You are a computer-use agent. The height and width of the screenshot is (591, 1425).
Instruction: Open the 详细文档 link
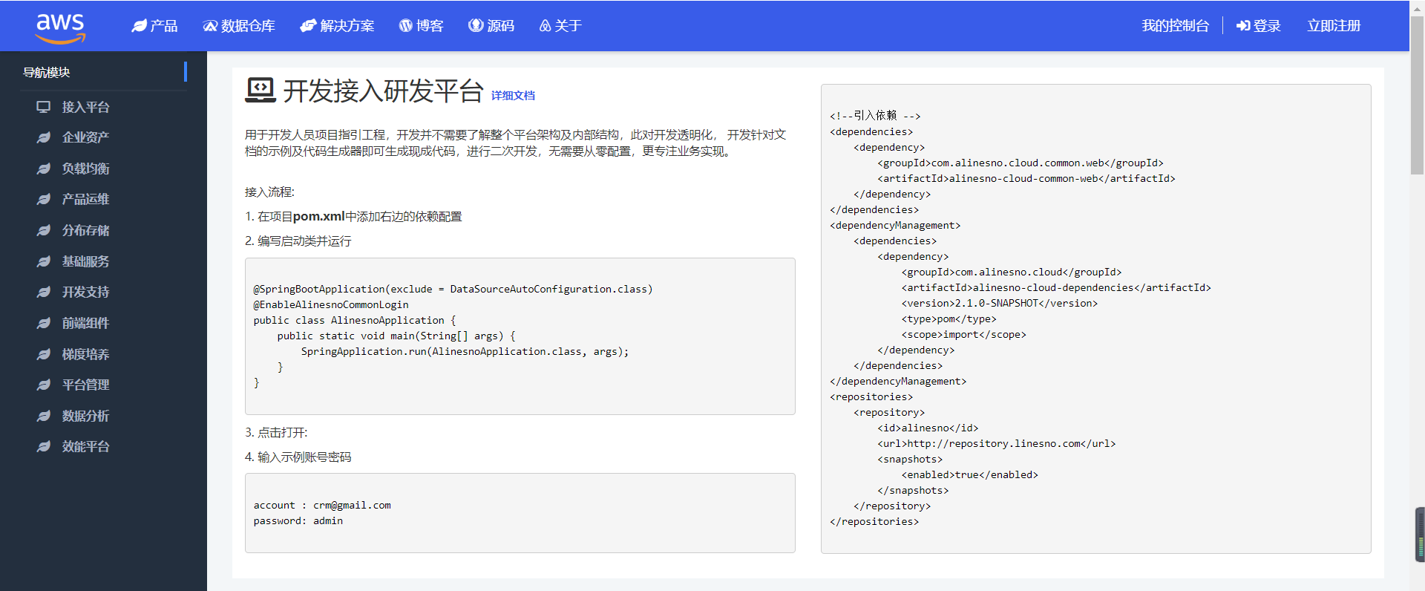(513, 96)
